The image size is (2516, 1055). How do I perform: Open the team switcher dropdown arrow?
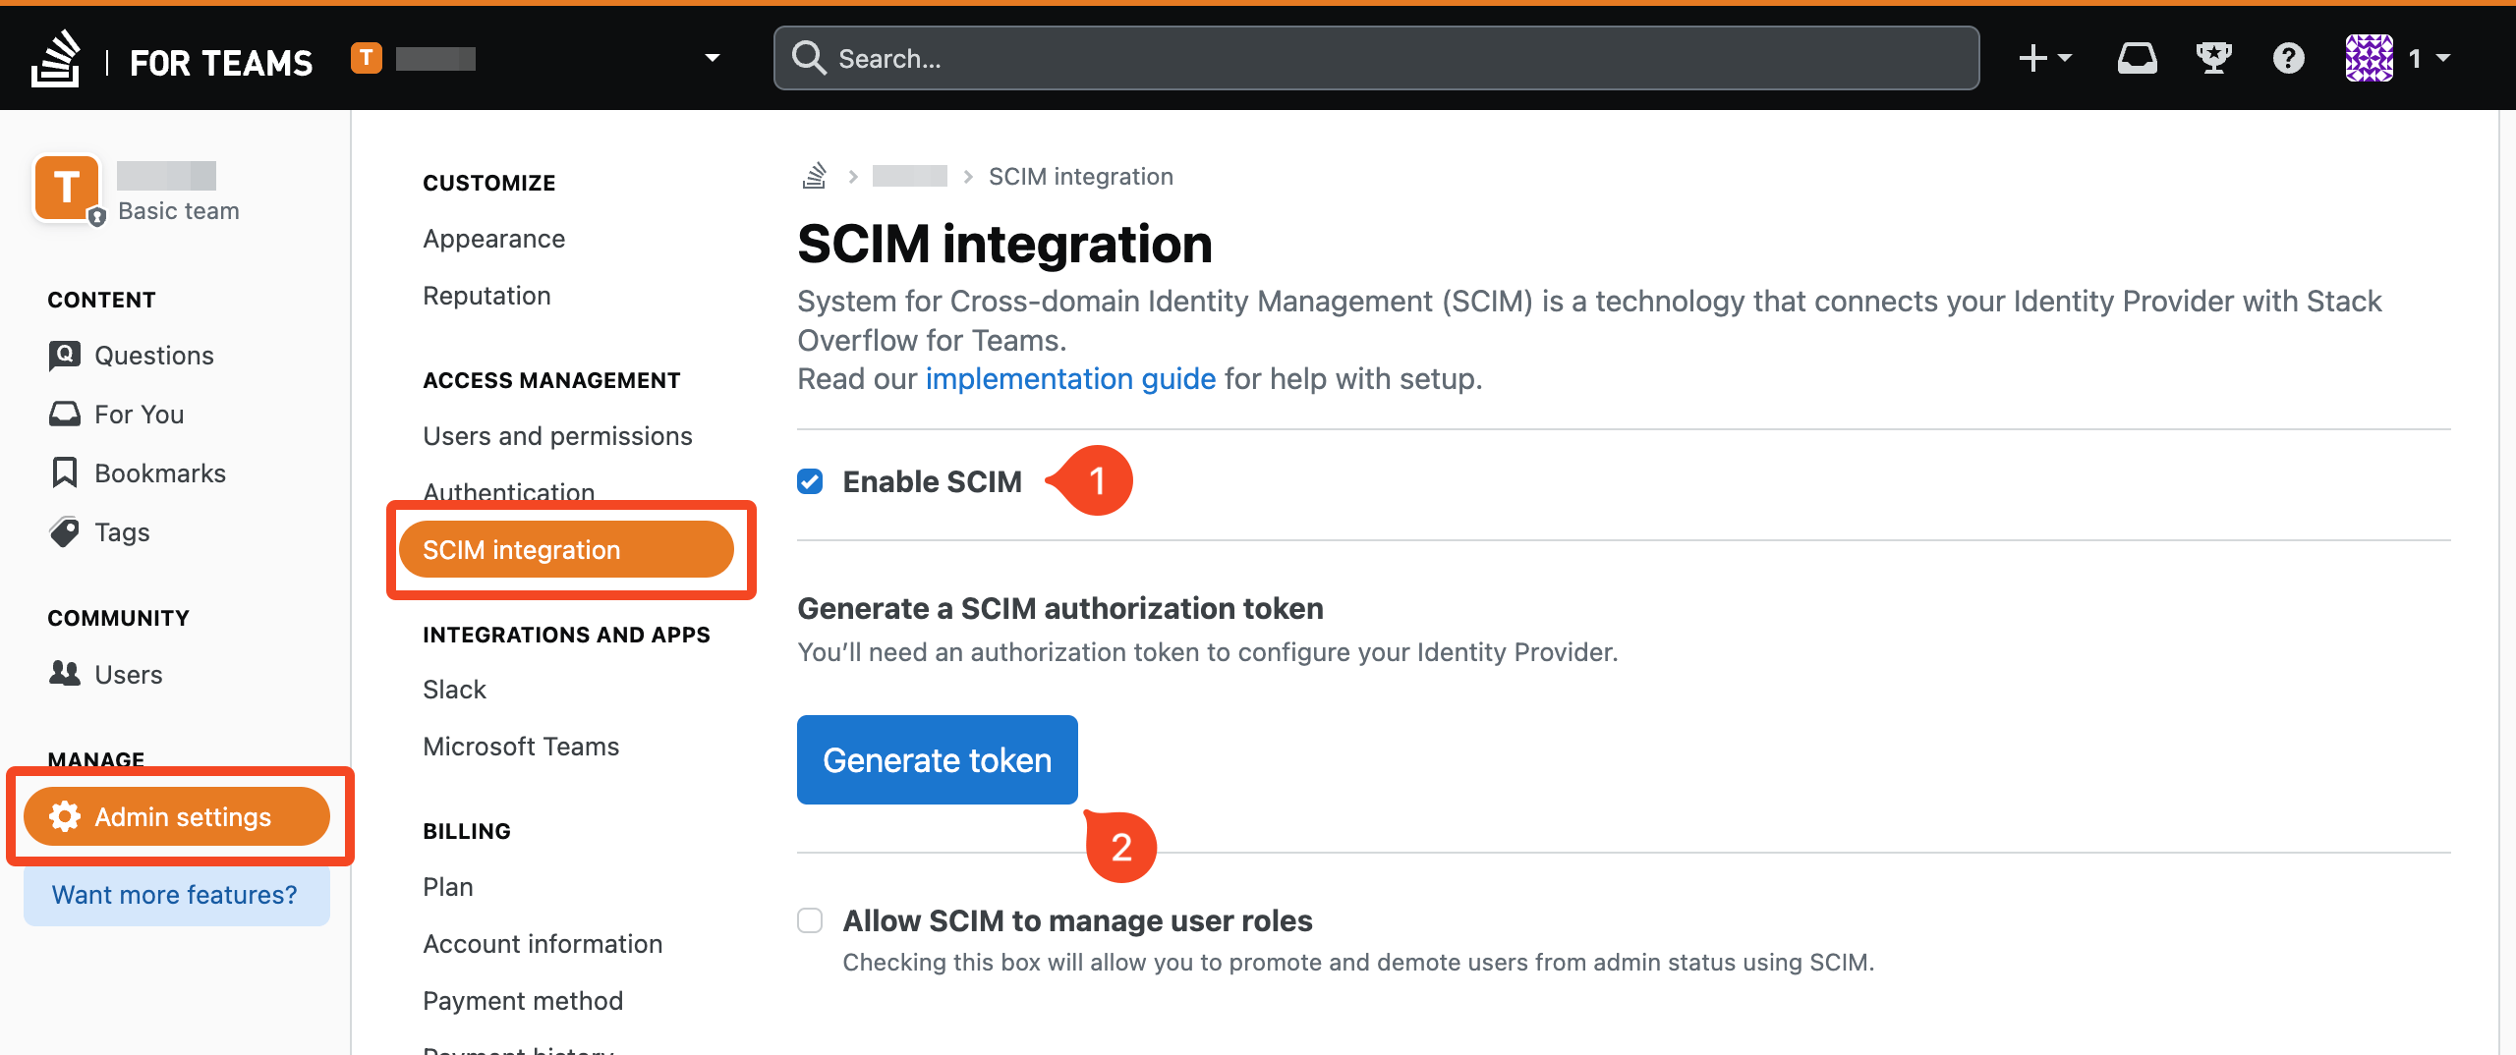point(713,58)
